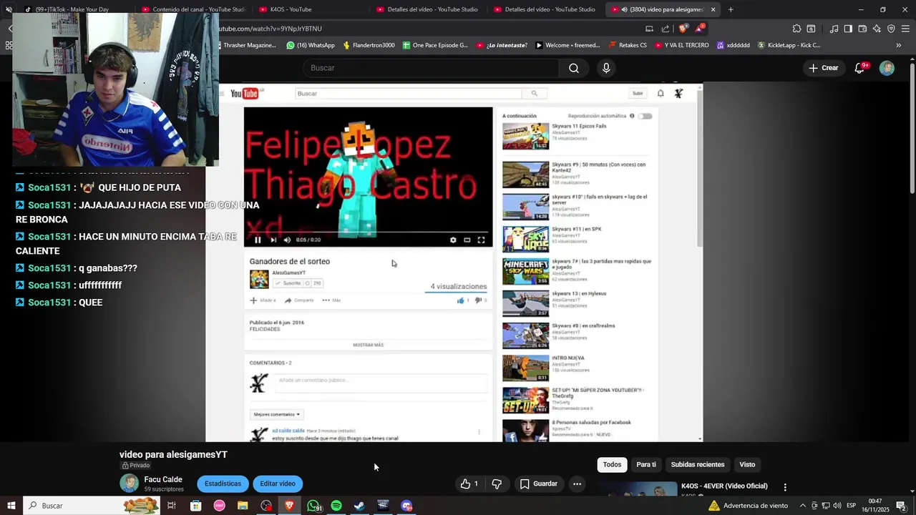Enter fullscreen in the recorded player

(481, 240)
